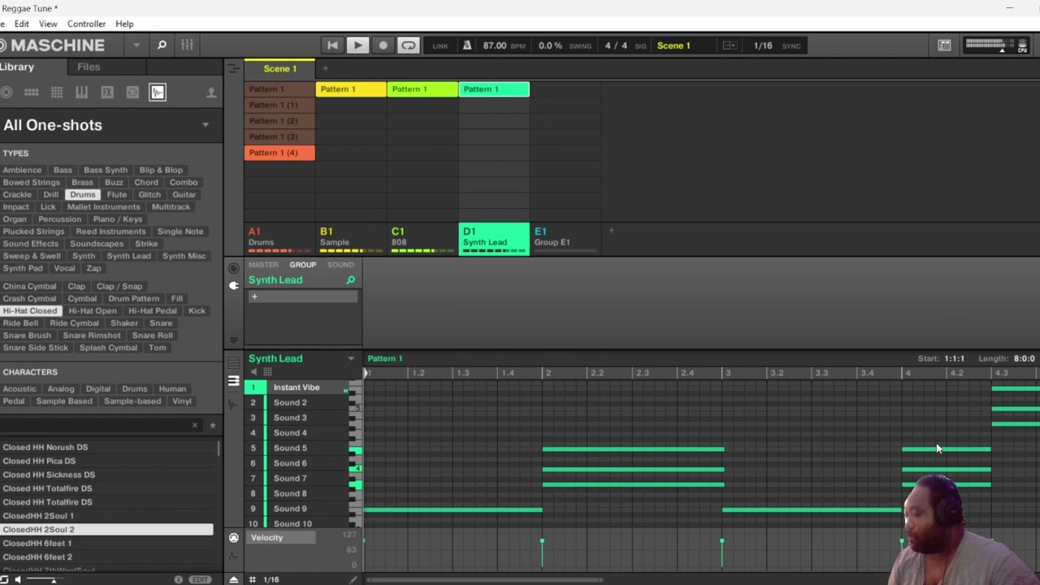The image size is (1040, 585).
Task: Switch to the SOUND tab
Action: point(340,265)
